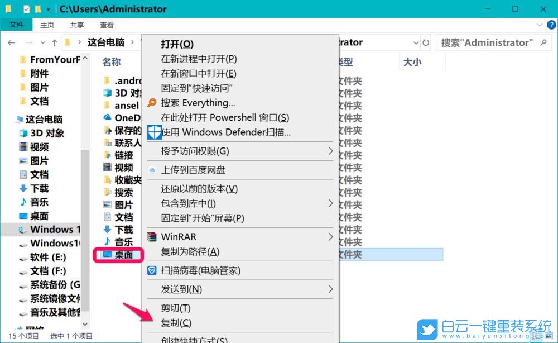
Task: Navigate back with the back arrow
Action: tap(11, 42)
